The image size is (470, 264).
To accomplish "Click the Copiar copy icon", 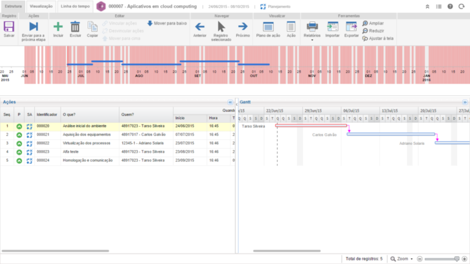I will click(92, 27).
